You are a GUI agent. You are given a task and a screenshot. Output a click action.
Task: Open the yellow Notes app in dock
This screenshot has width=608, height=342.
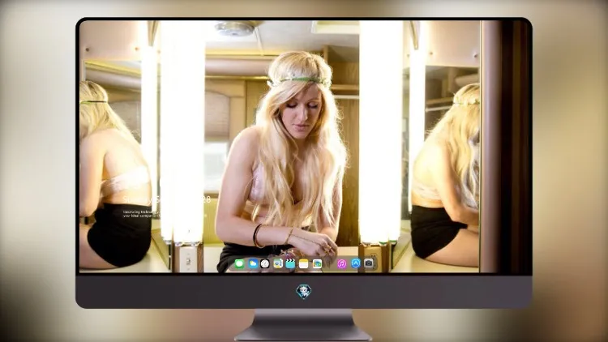click(x=304, y=264)
